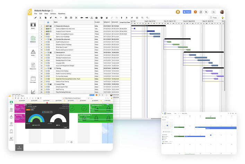Open the Actions menu
Viewport: 245px width, 164px height.
click(53, 14)
